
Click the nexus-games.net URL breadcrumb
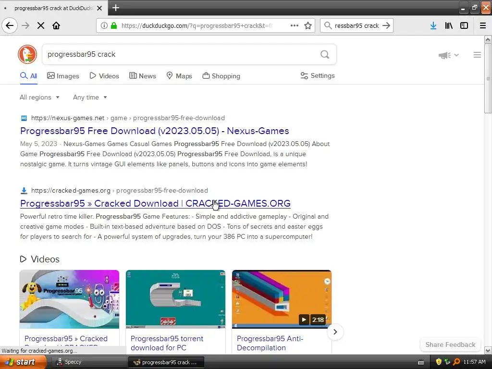click(128, 118)
